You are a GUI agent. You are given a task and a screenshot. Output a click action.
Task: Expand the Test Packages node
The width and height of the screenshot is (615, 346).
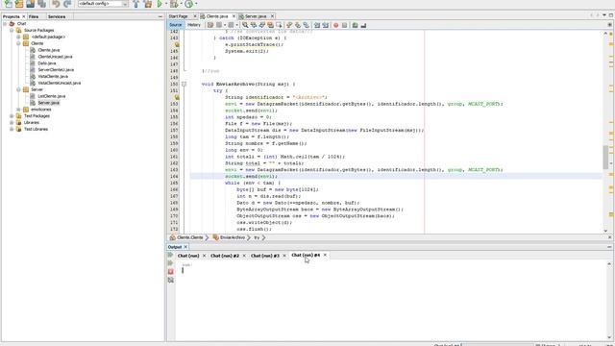12,116
